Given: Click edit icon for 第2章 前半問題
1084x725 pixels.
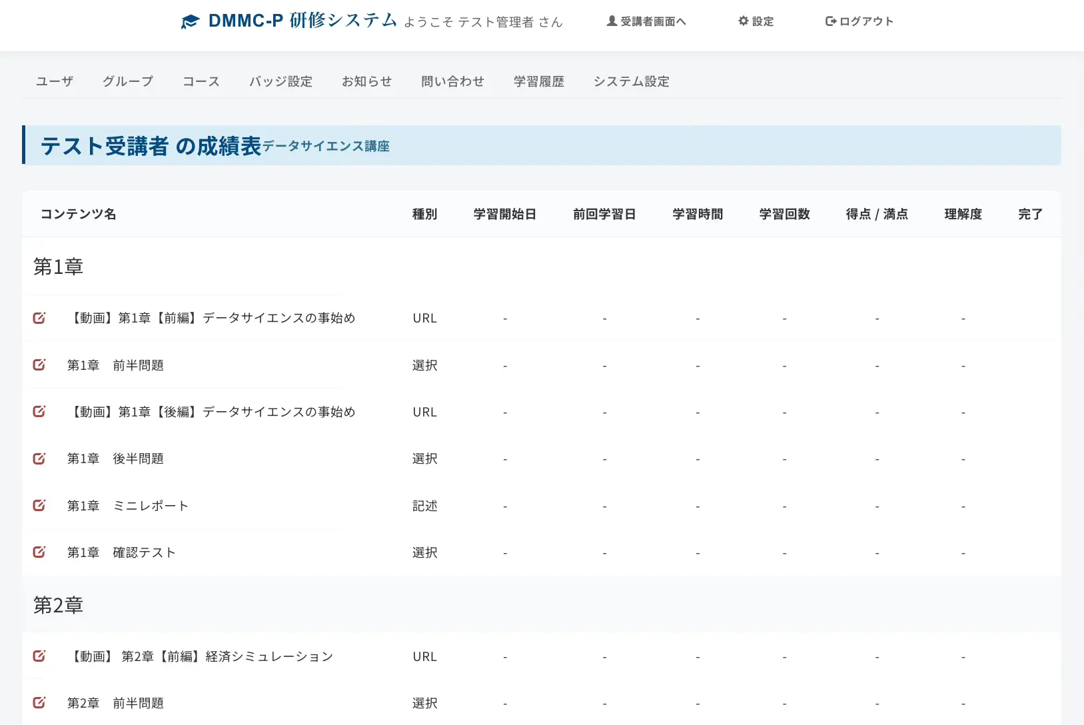Looking at the screenshot, I should (x=39, y=703).
